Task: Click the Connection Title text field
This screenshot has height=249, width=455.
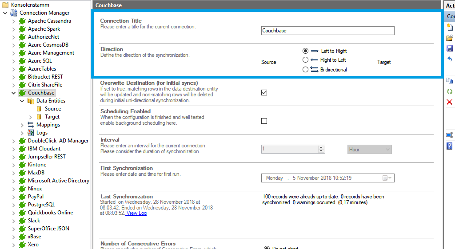Action: tap(327, 31)
